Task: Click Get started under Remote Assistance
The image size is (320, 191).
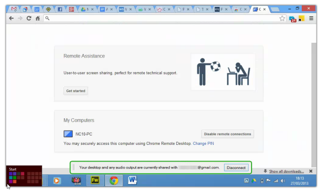Action: point(76,91)
